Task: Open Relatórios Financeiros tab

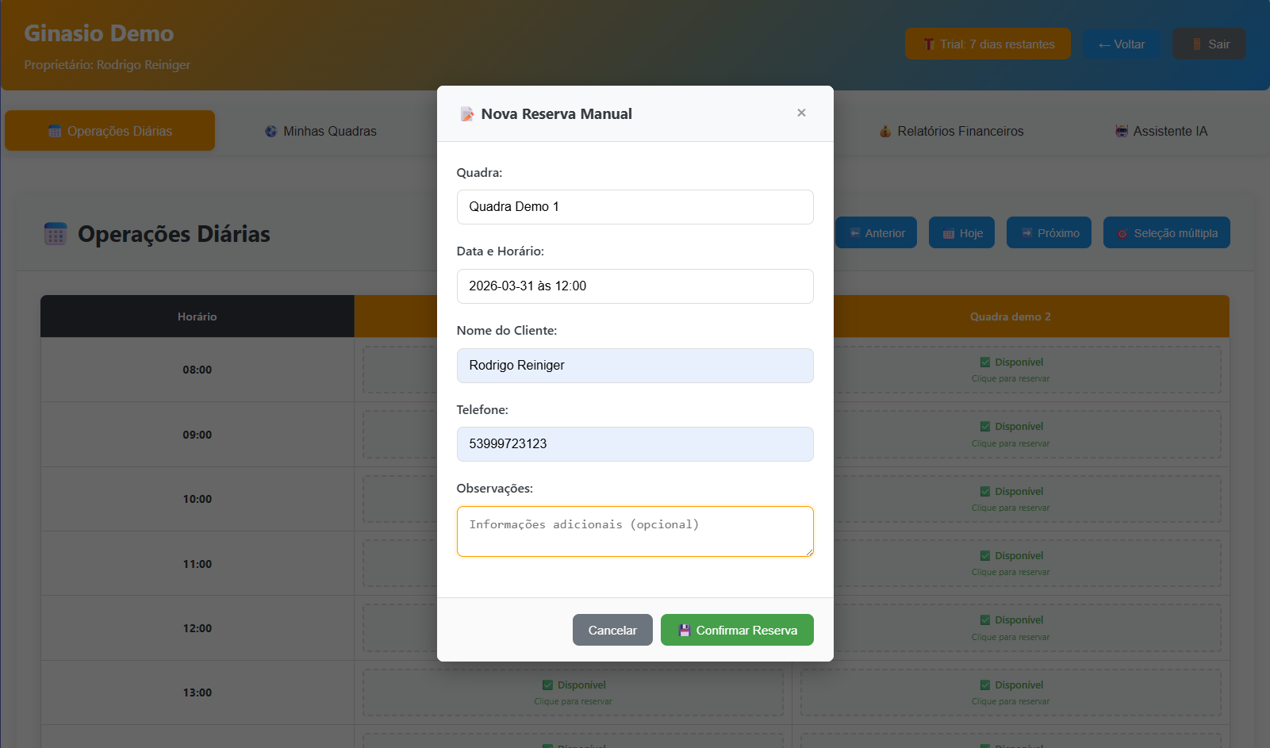Action: pos(951,131)
